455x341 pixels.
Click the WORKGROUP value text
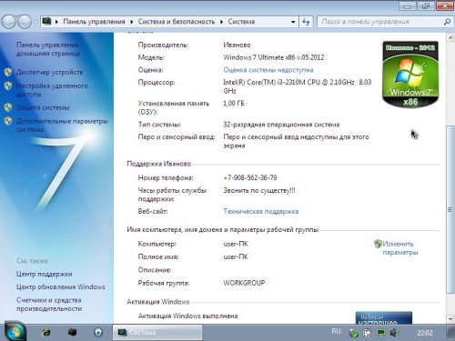(244, 283)
